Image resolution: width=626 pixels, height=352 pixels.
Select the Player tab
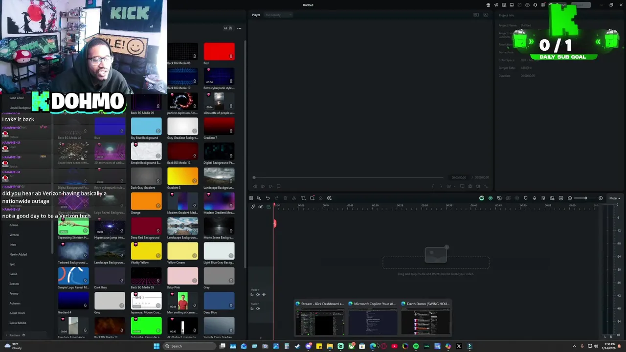[x=256, y=15]
